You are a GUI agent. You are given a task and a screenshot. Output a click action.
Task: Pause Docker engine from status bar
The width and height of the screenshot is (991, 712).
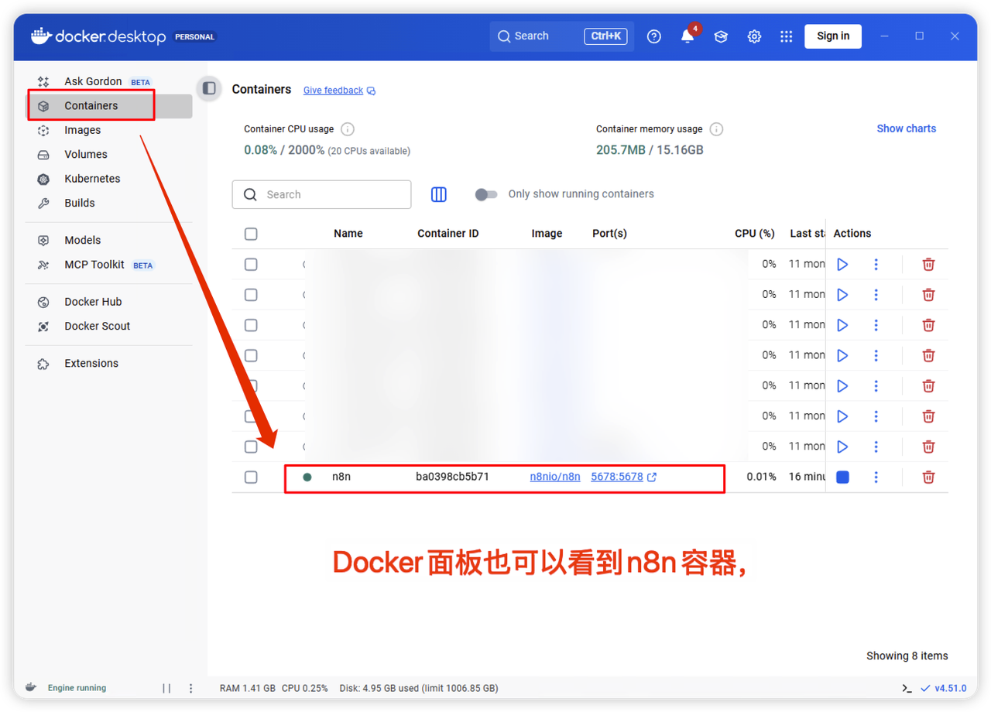166,688
